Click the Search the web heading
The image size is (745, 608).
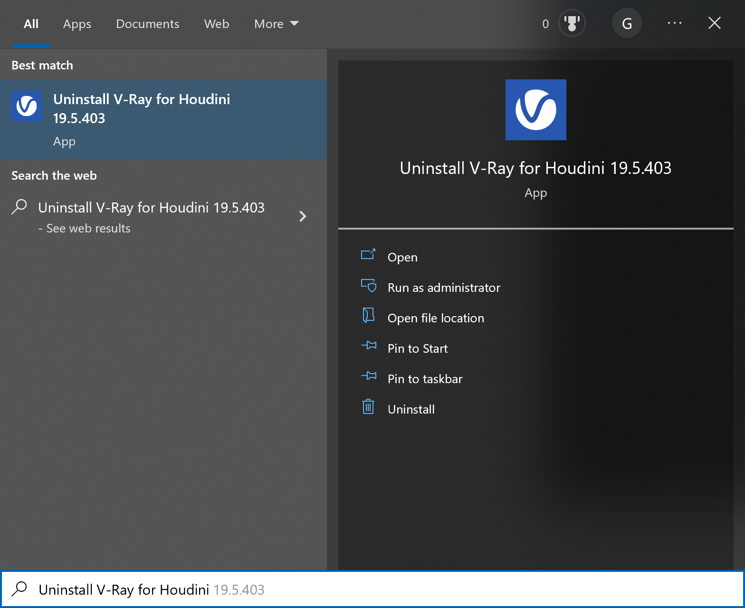click(54, 175)
